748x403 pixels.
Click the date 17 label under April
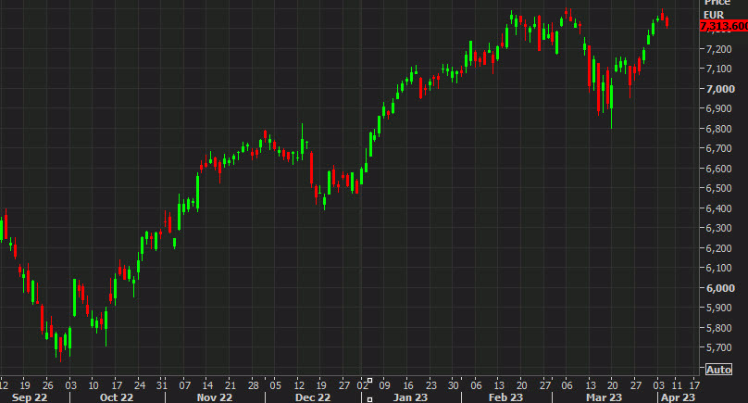[694, 385]
